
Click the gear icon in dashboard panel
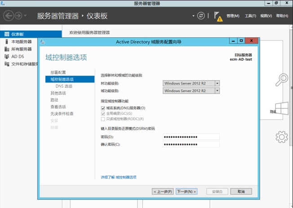pyautogui.click(x=282, y=137)
